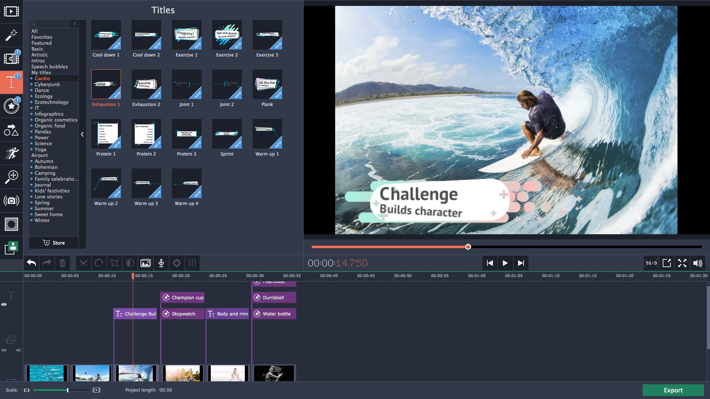Collapse the title categories list panel
The width and height of the screenshot is (710, 399).
coord(82,134)
